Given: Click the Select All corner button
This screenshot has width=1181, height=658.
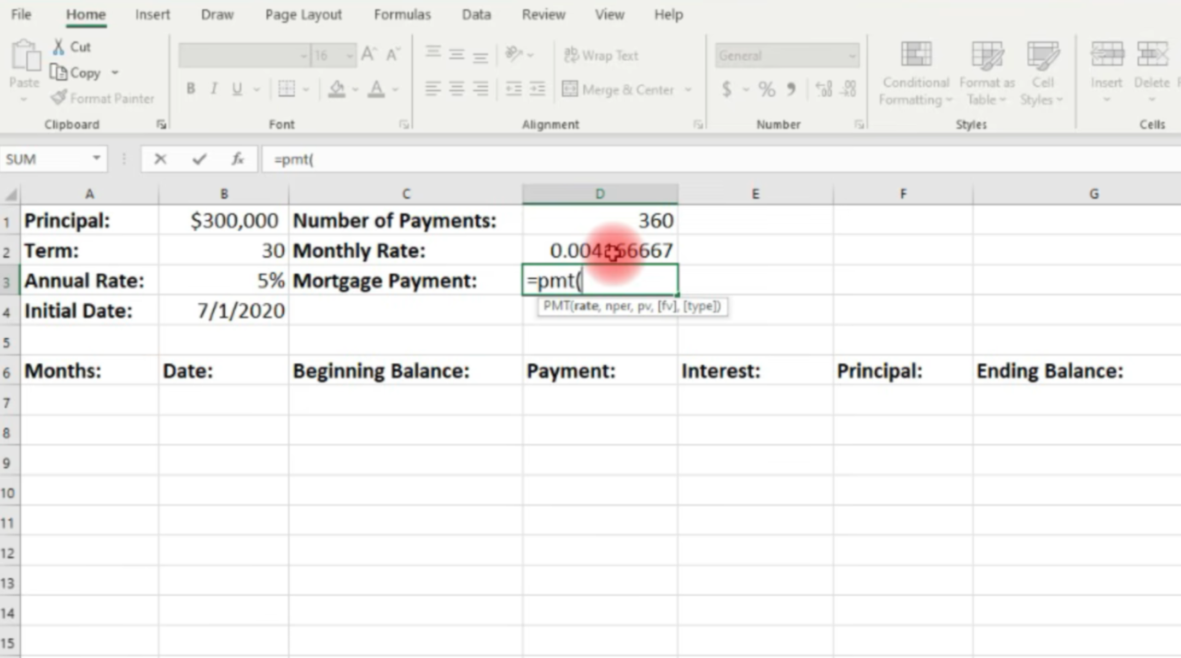Looking at the screenshot, I should 10,194.
